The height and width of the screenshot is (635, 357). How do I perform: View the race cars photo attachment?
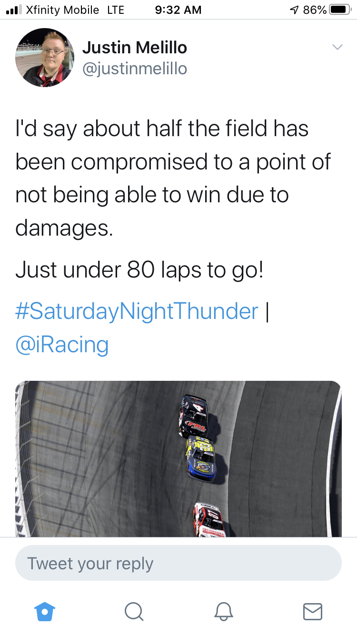[178, 458]
